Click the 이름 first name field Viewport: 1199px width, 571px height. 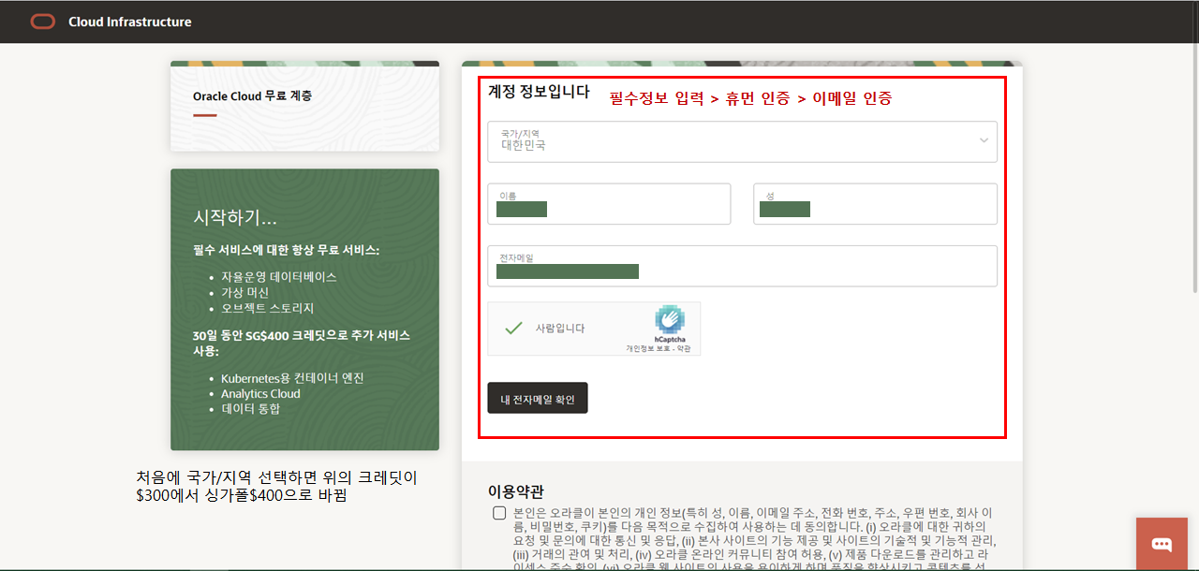click(x=609, y=204)
